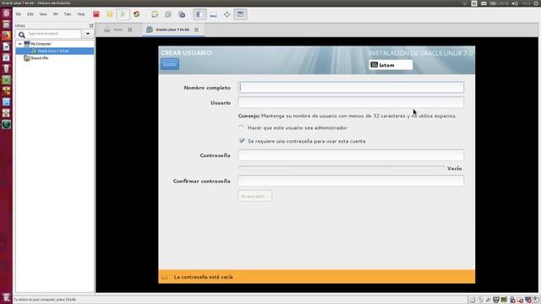Close the Oracle Linux 7 64-bit tab
Screen dimensions: 541x304
196,30
